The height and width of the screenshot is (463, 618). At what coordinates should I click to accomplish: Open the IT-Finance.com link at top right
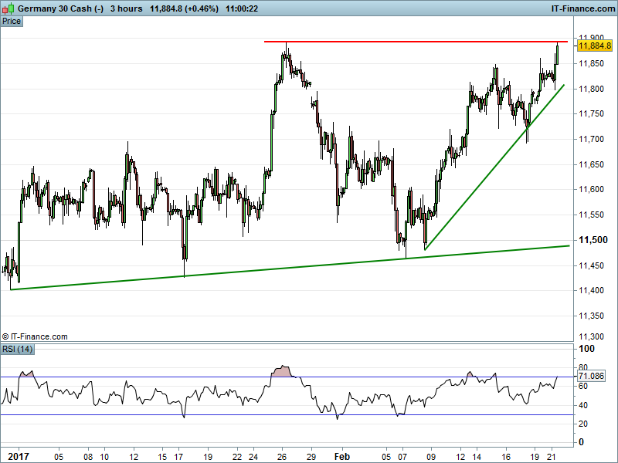coord(582,8)
